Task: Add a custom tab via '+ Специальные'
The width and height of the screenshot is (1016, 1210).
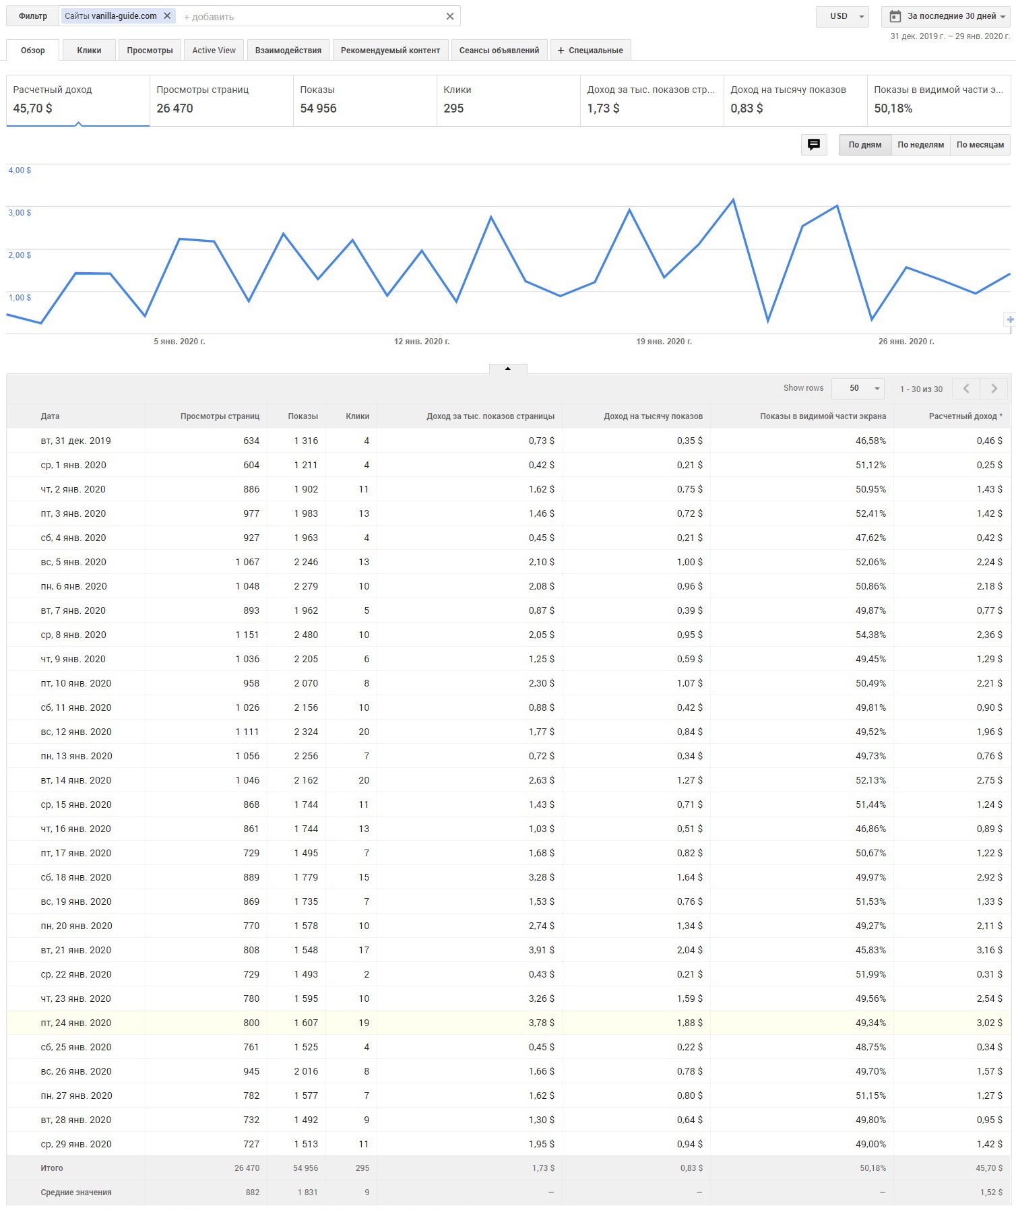Action: (x=591, y=51)
